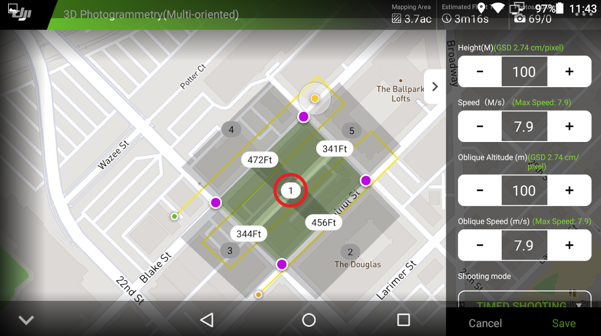Select the left purple boundary vertex
This screenshot has height=336, width=601.
tap(216, 203)
